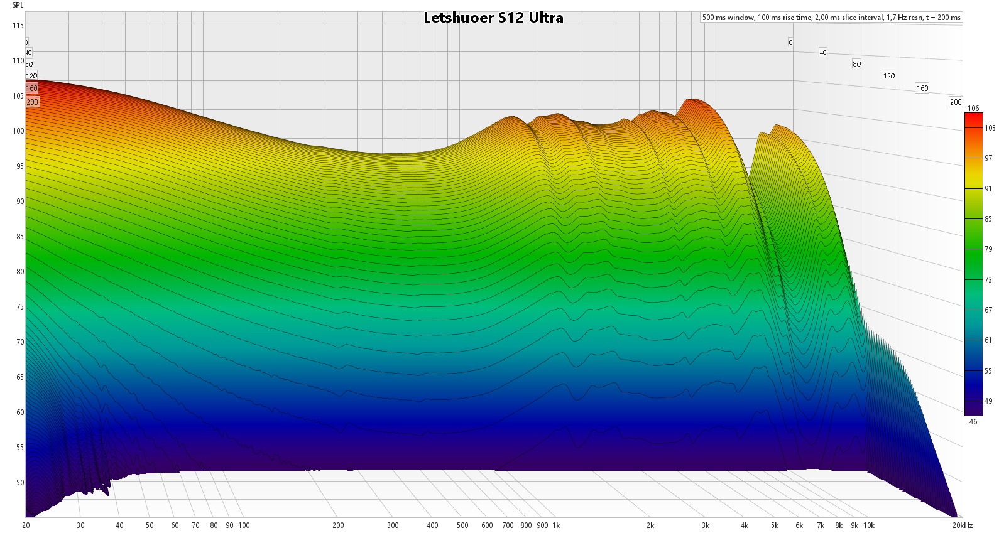Viewport: 999px width, 533px height.
Task: Click the 73 value on the color legend
Action: point(988,279)
